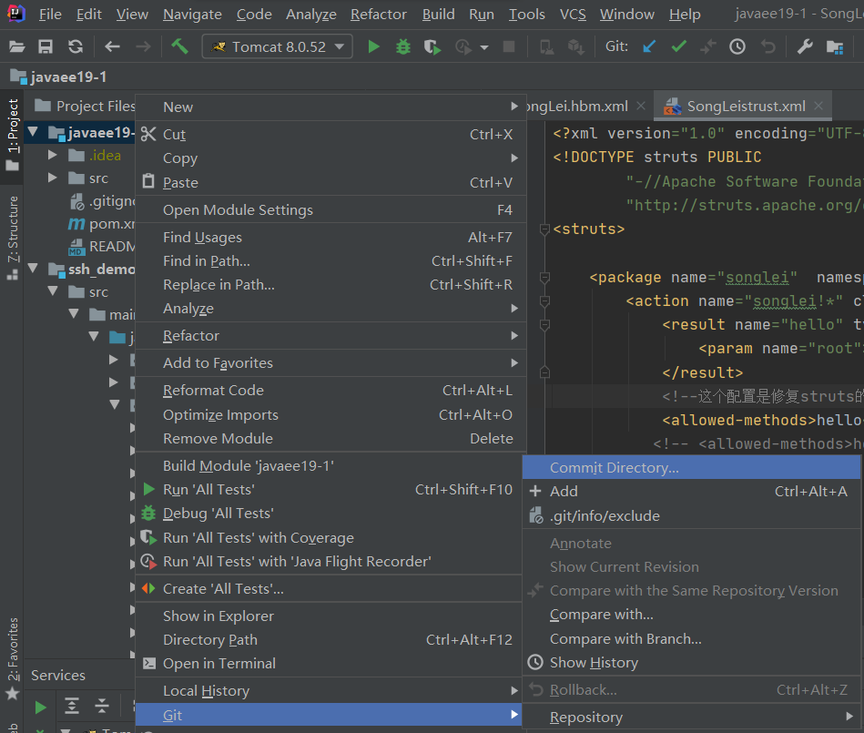Run Tomcat with the green play icon

pyautogui.click(x=373, y=46)
